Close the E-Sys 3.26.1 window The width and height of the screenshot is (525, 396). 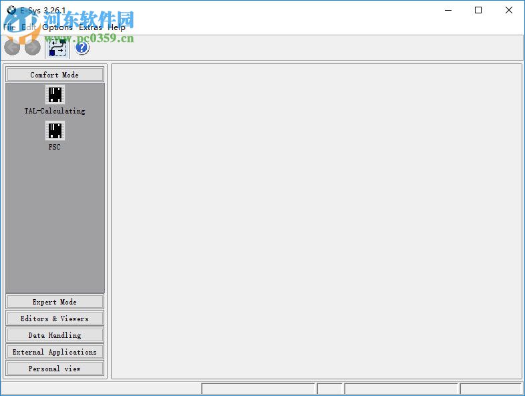[x=508, y=11]
